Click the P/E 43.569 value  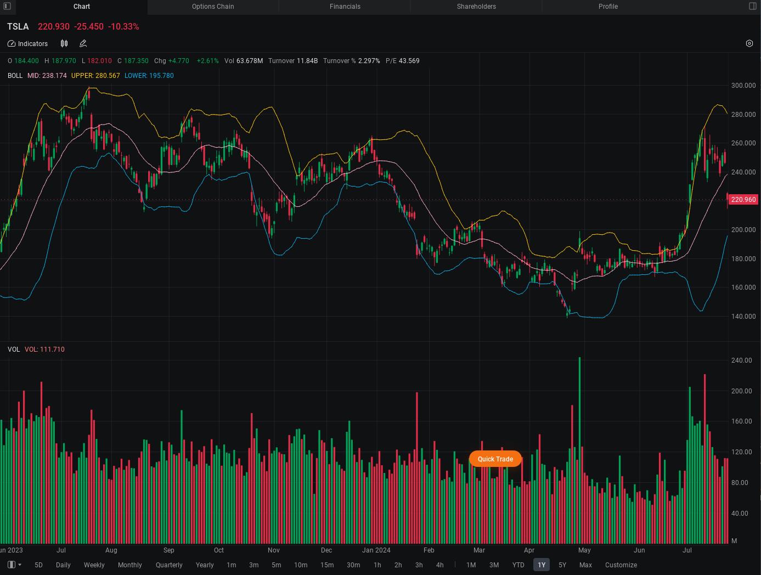click(x=402, y=61)
